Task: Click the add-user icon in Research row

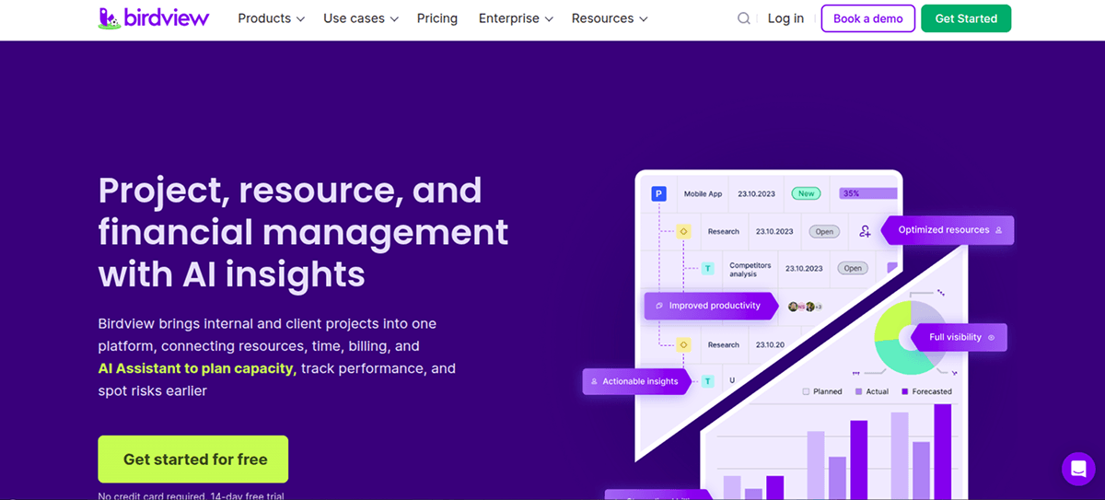Action: coord(865,232)
